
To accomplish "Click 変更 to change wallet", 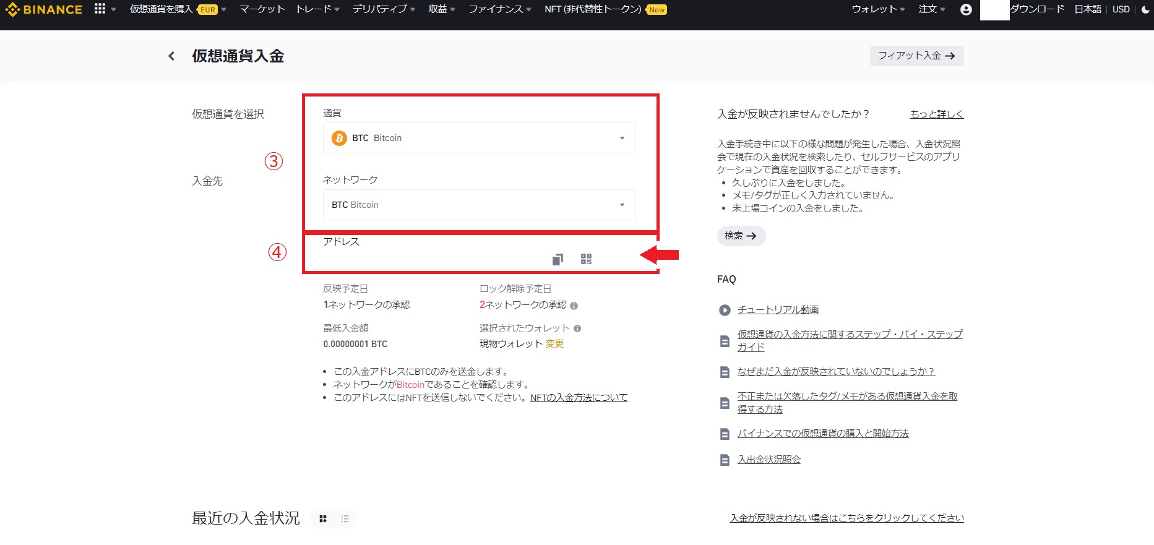I will coord(554,344).
